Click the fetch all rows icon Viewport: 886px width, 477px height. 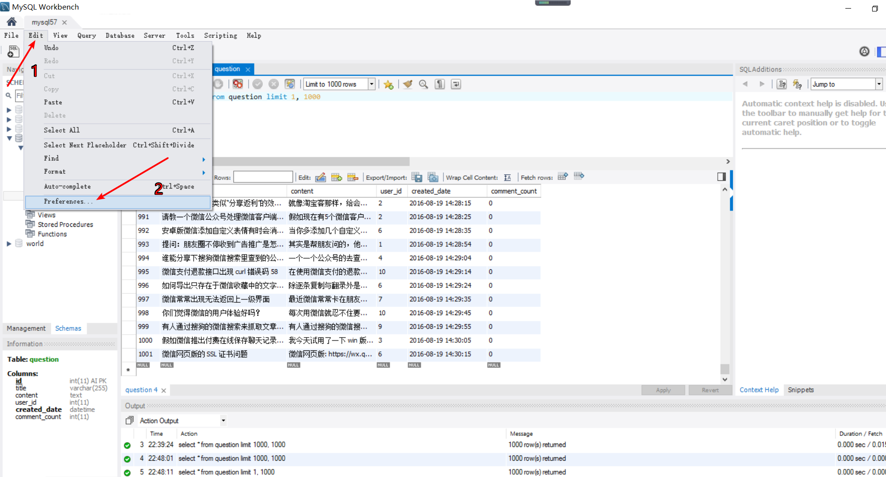[x=579, y=176]
